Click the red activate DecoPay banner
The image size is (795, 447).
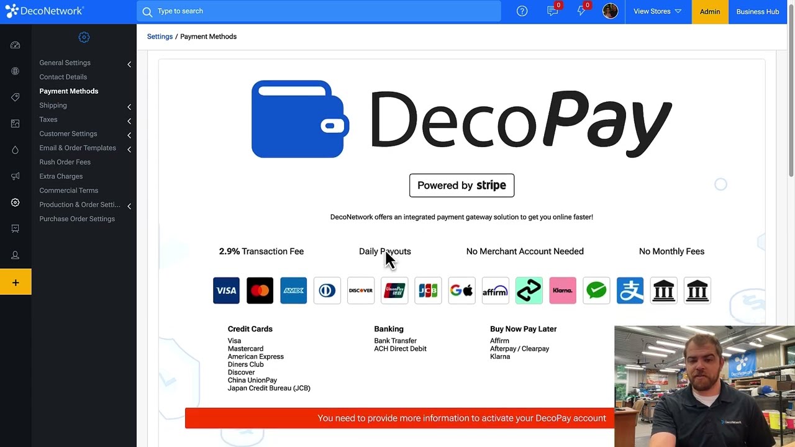pyautogui.click(x=399, y=418)
